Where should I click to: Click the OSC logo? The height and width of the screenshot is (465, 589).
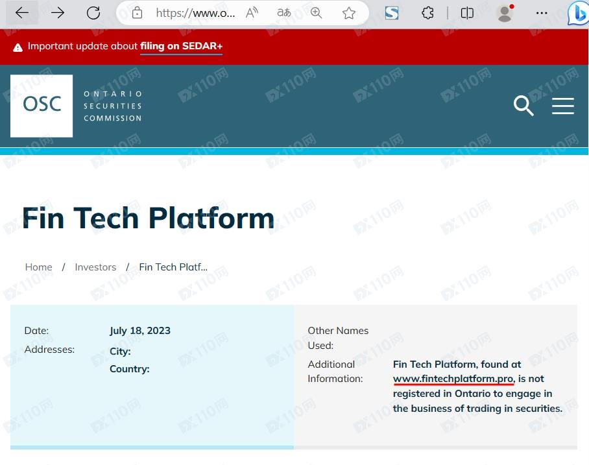click(x=42, y=106)
